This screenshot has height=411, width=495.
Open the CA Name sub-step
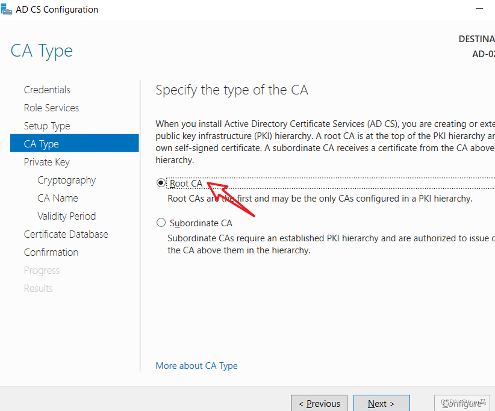58,198
